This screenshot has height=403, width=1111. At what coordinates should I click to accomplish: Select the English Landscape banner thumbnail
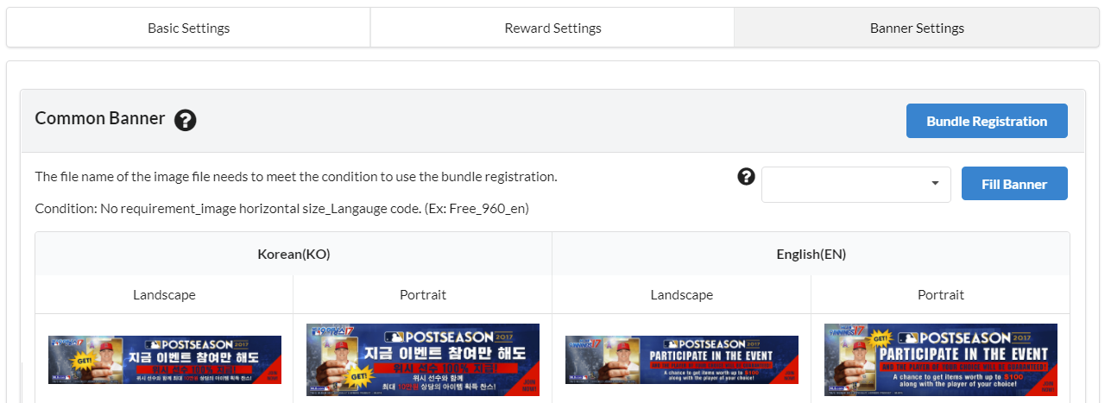tap(682, 360)
